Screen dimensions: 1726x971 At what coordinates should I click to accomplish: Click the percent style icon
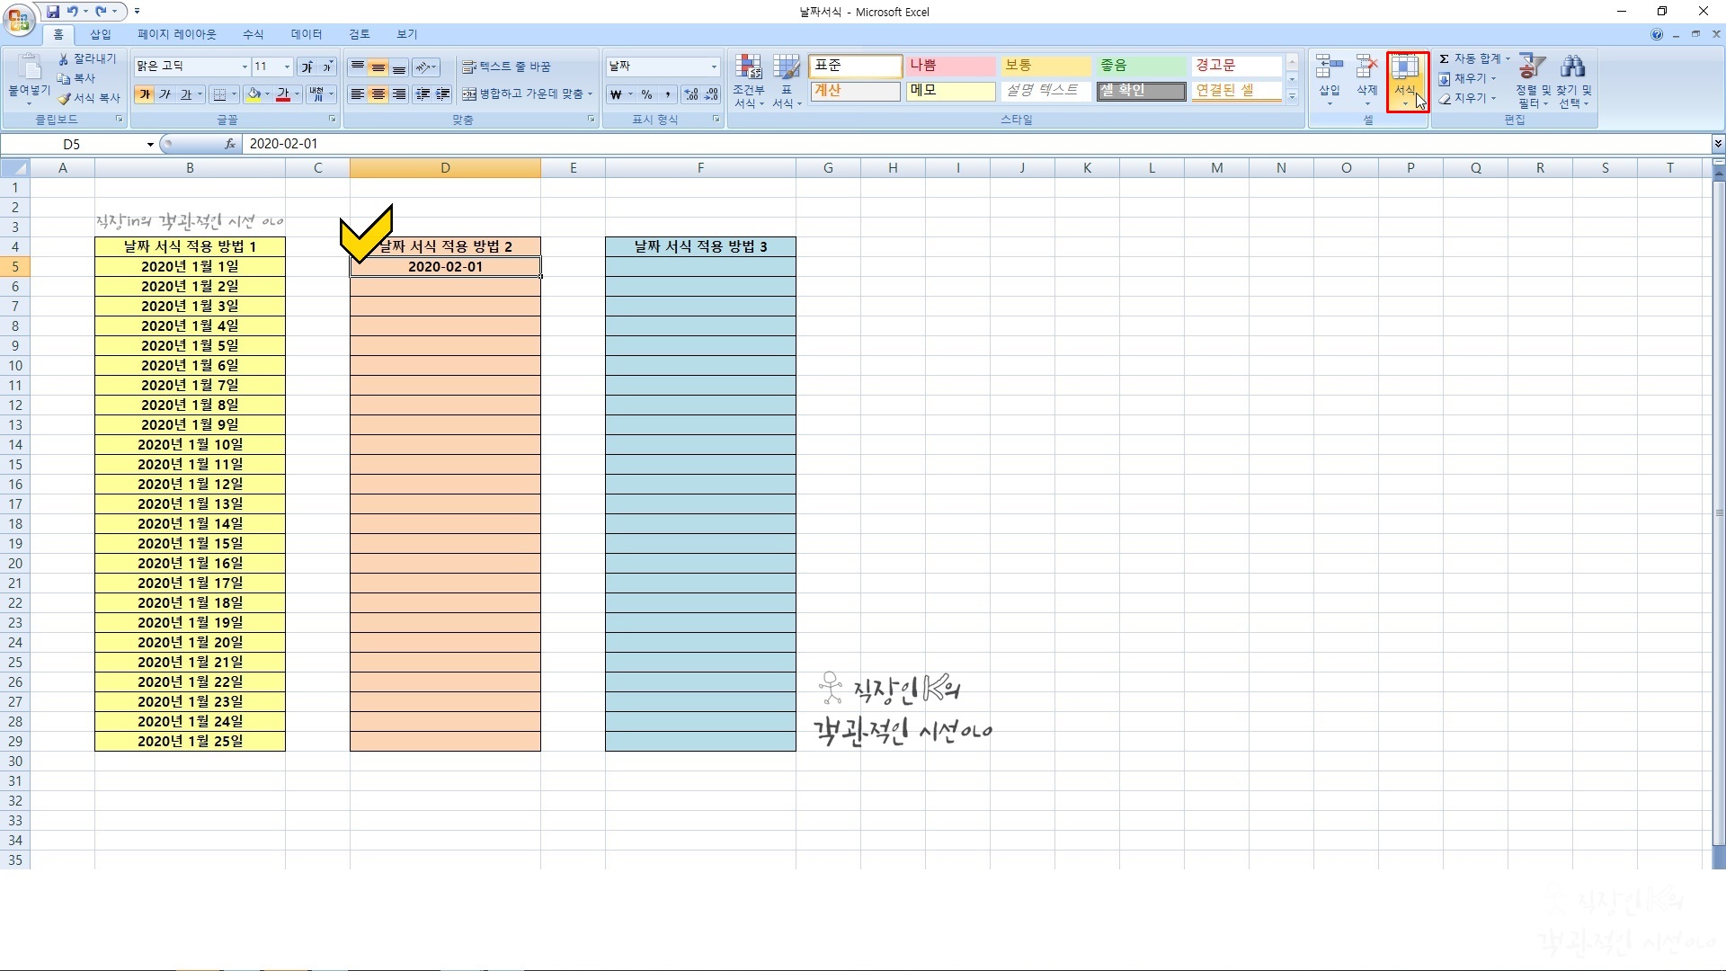click(x=646, y=94)
